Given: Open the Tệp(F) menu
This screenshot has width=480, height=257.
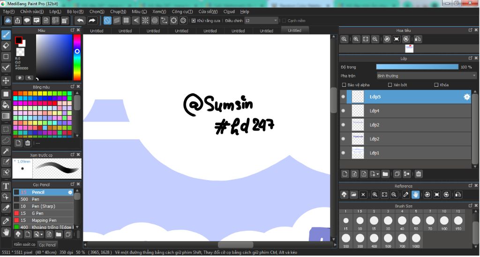Looking at the screenshot, I should pyautogui.click(x=8, y=12).
